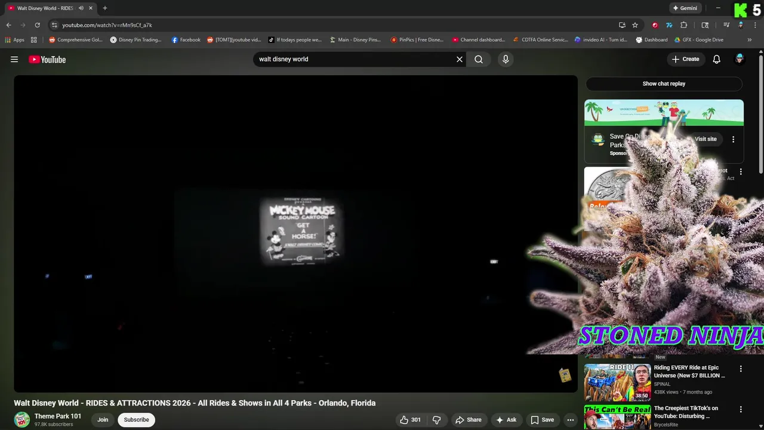Open tab groups grid icon in bookmarks bar

(34, 40)
